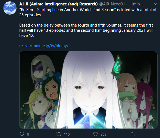Click the retweet count showing 110
The image size is (160, 138).
(67, 134)
